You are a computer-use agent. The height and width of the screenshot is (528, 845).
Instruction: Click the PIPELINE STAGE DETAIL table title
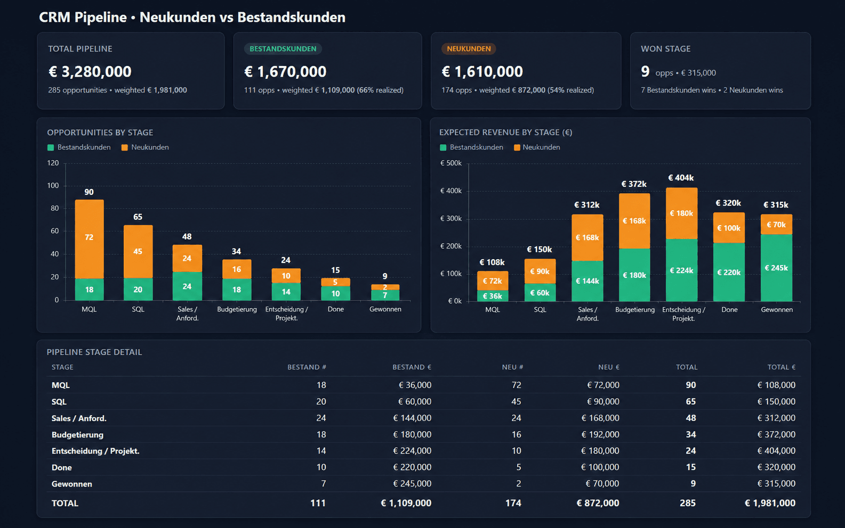point(94,352)
